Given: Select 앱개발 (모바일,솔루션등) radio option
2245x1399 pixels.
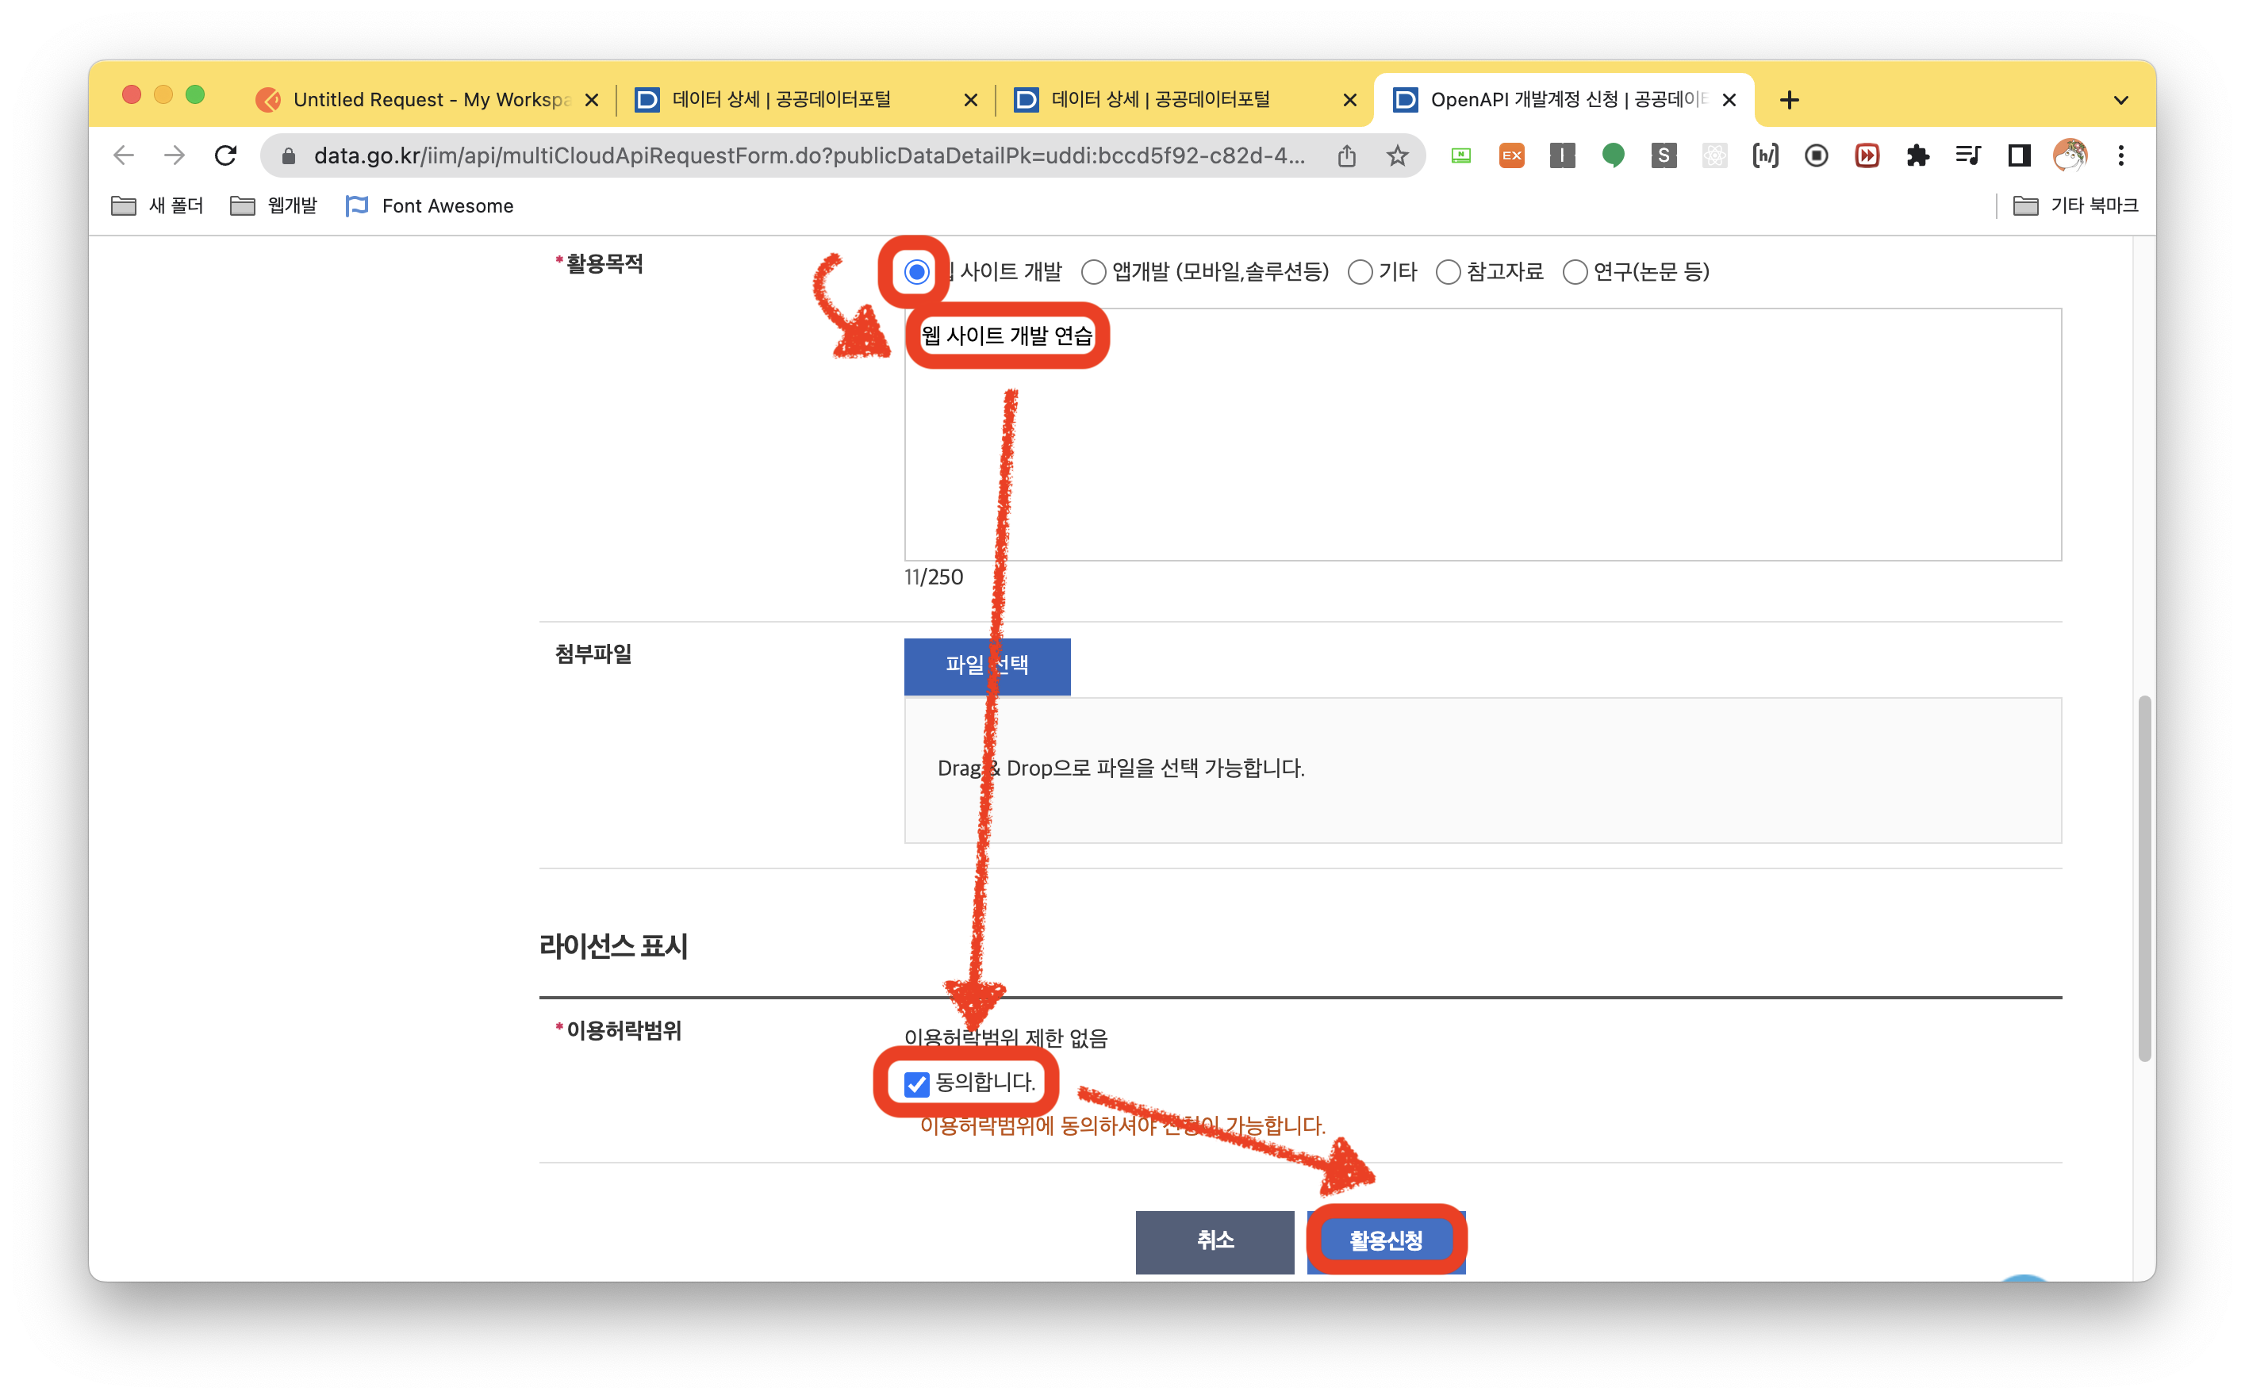Looking at the screenshot, I should click(1094, 272).
